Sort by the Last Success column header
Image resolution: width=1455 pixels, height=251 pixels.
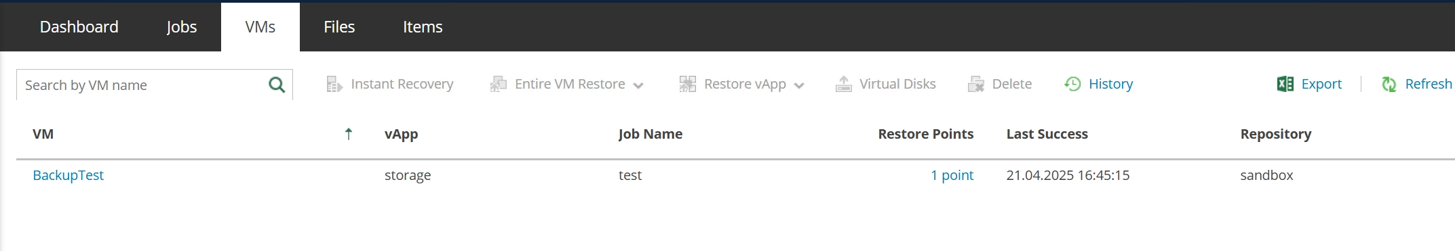(1047, 134)
